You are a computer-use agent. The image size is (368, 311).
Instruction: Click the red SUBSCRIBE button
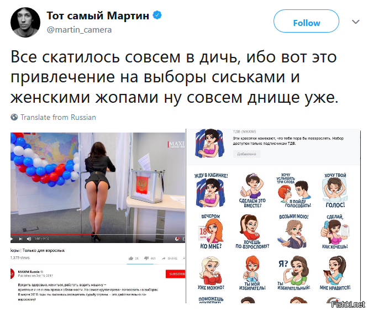coord(175,273)
